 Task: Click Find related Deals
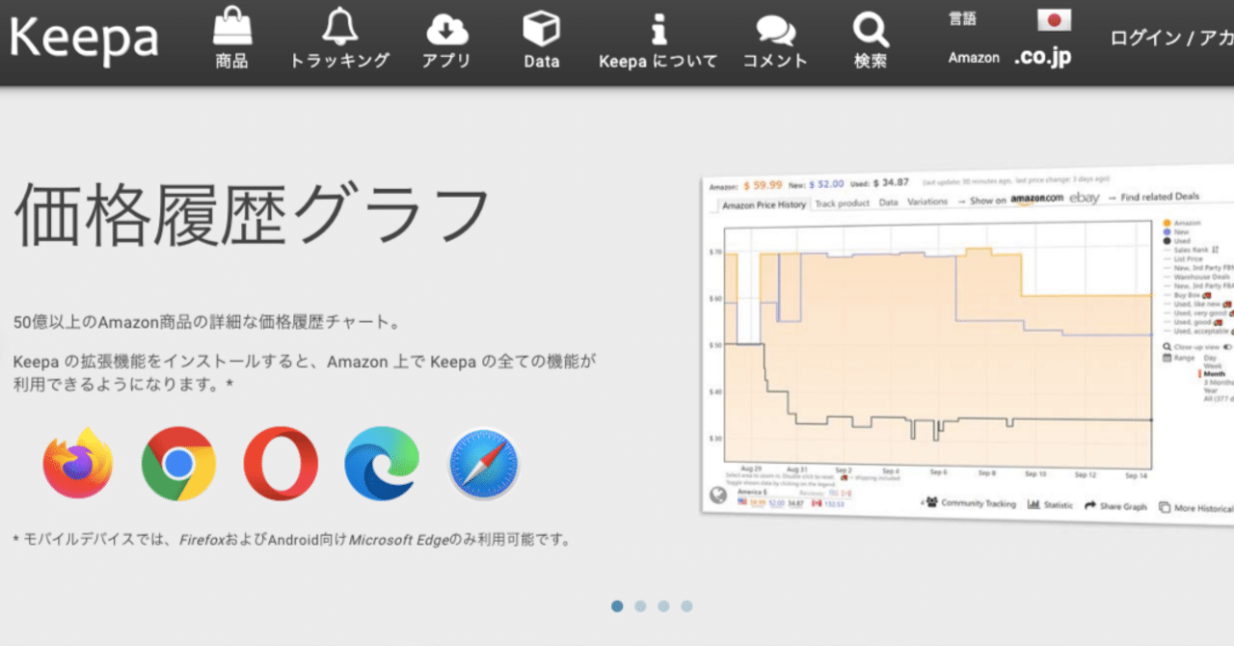tap(1160, 197)
